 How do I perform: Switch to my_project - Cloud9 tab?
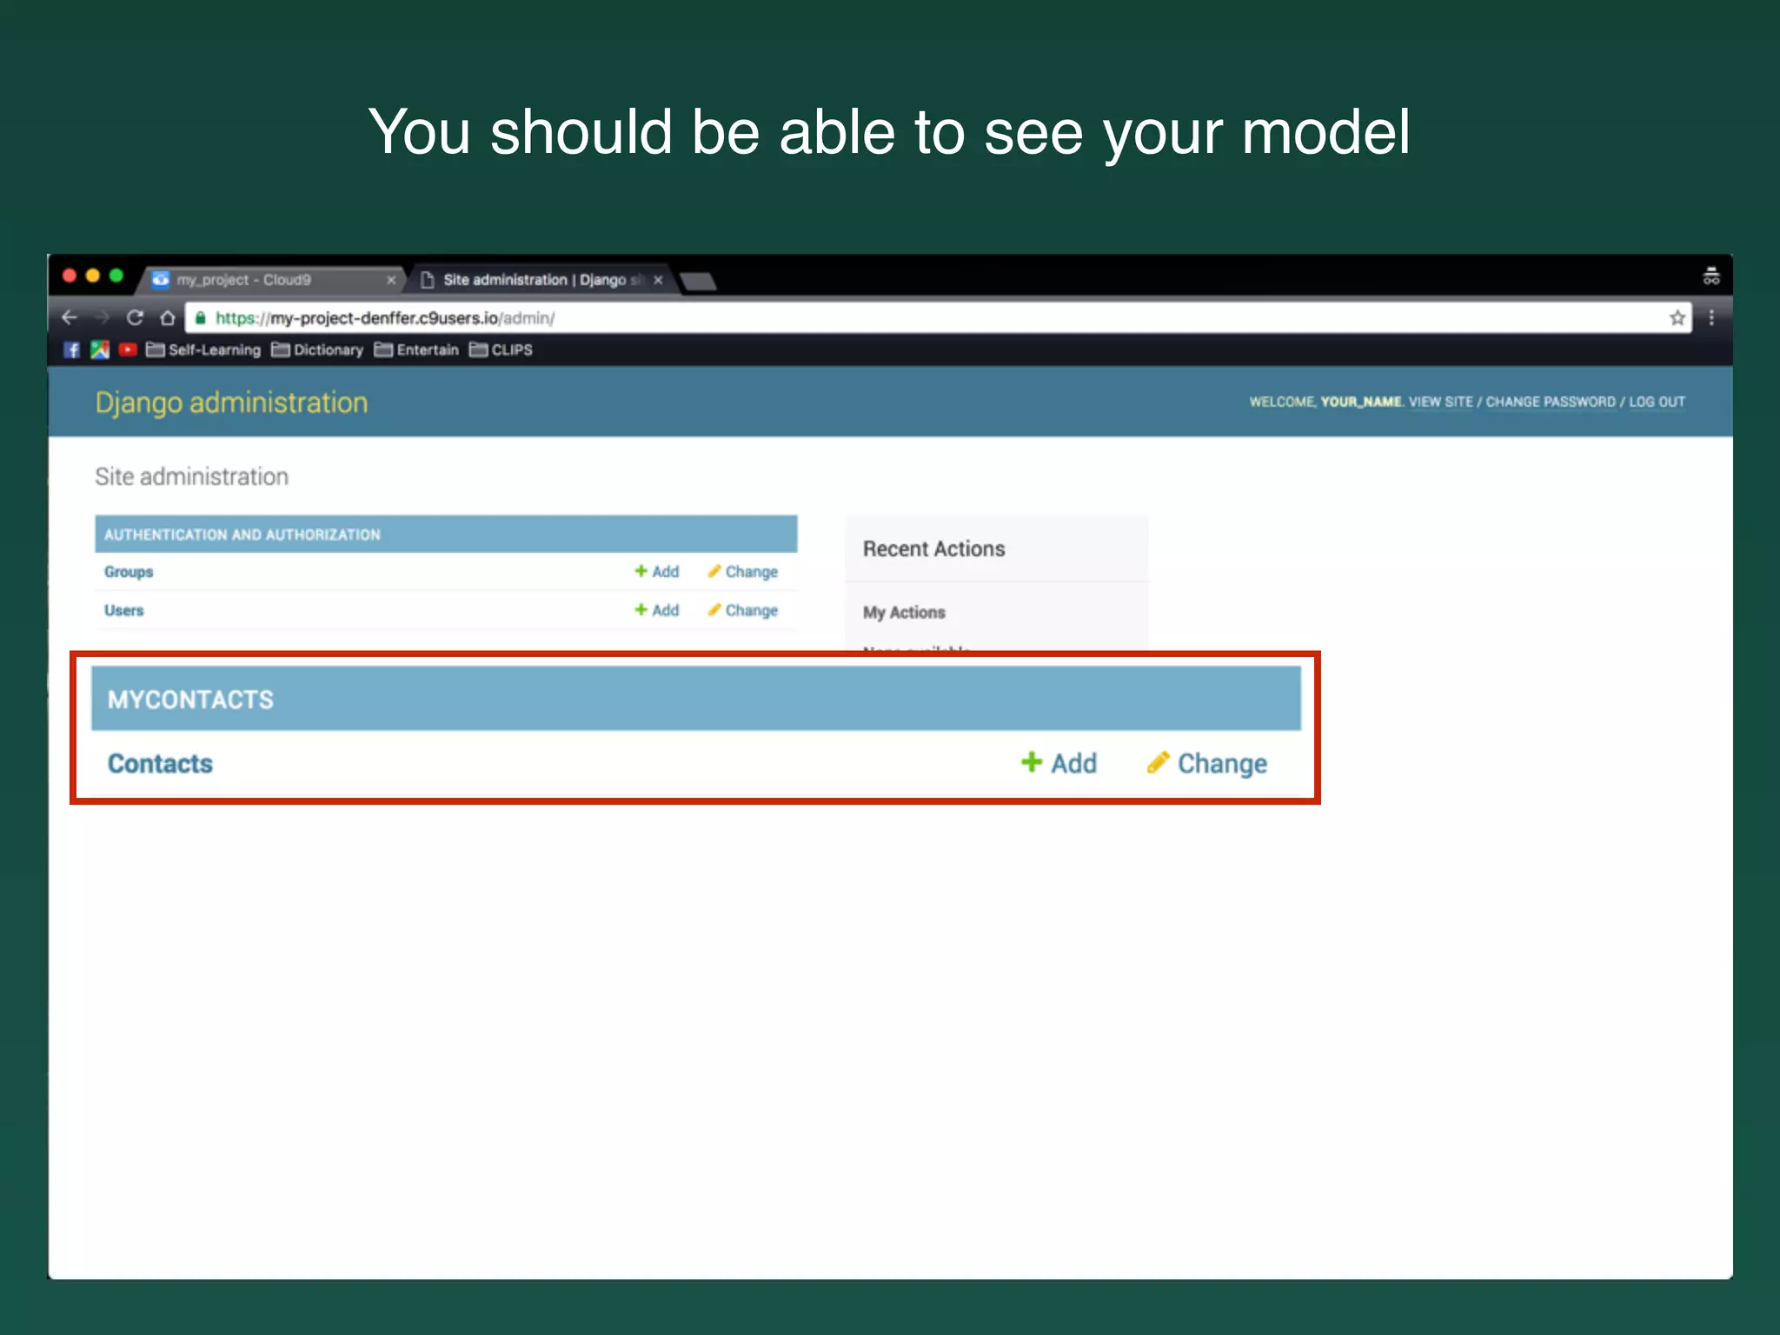(243, 280)
